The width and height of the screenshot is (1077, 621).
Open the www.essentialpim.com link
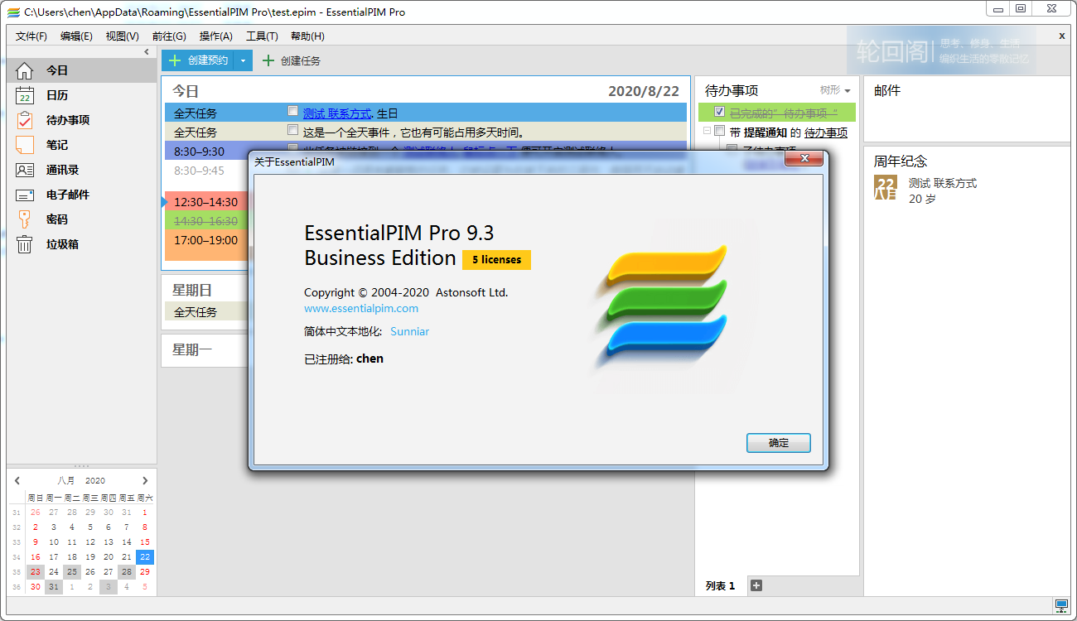[360, 308]
